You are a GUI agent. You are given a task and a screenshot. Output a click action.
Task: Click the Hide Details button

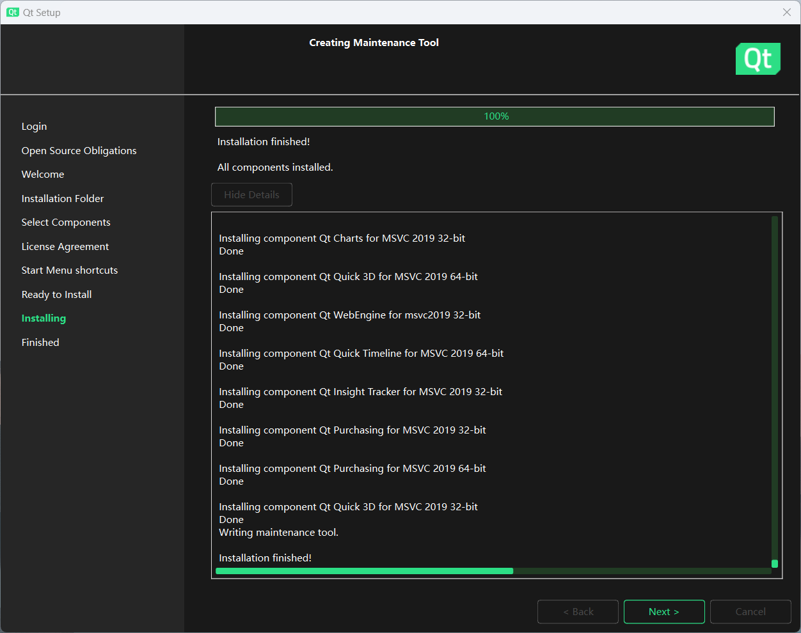coord(251,195)
